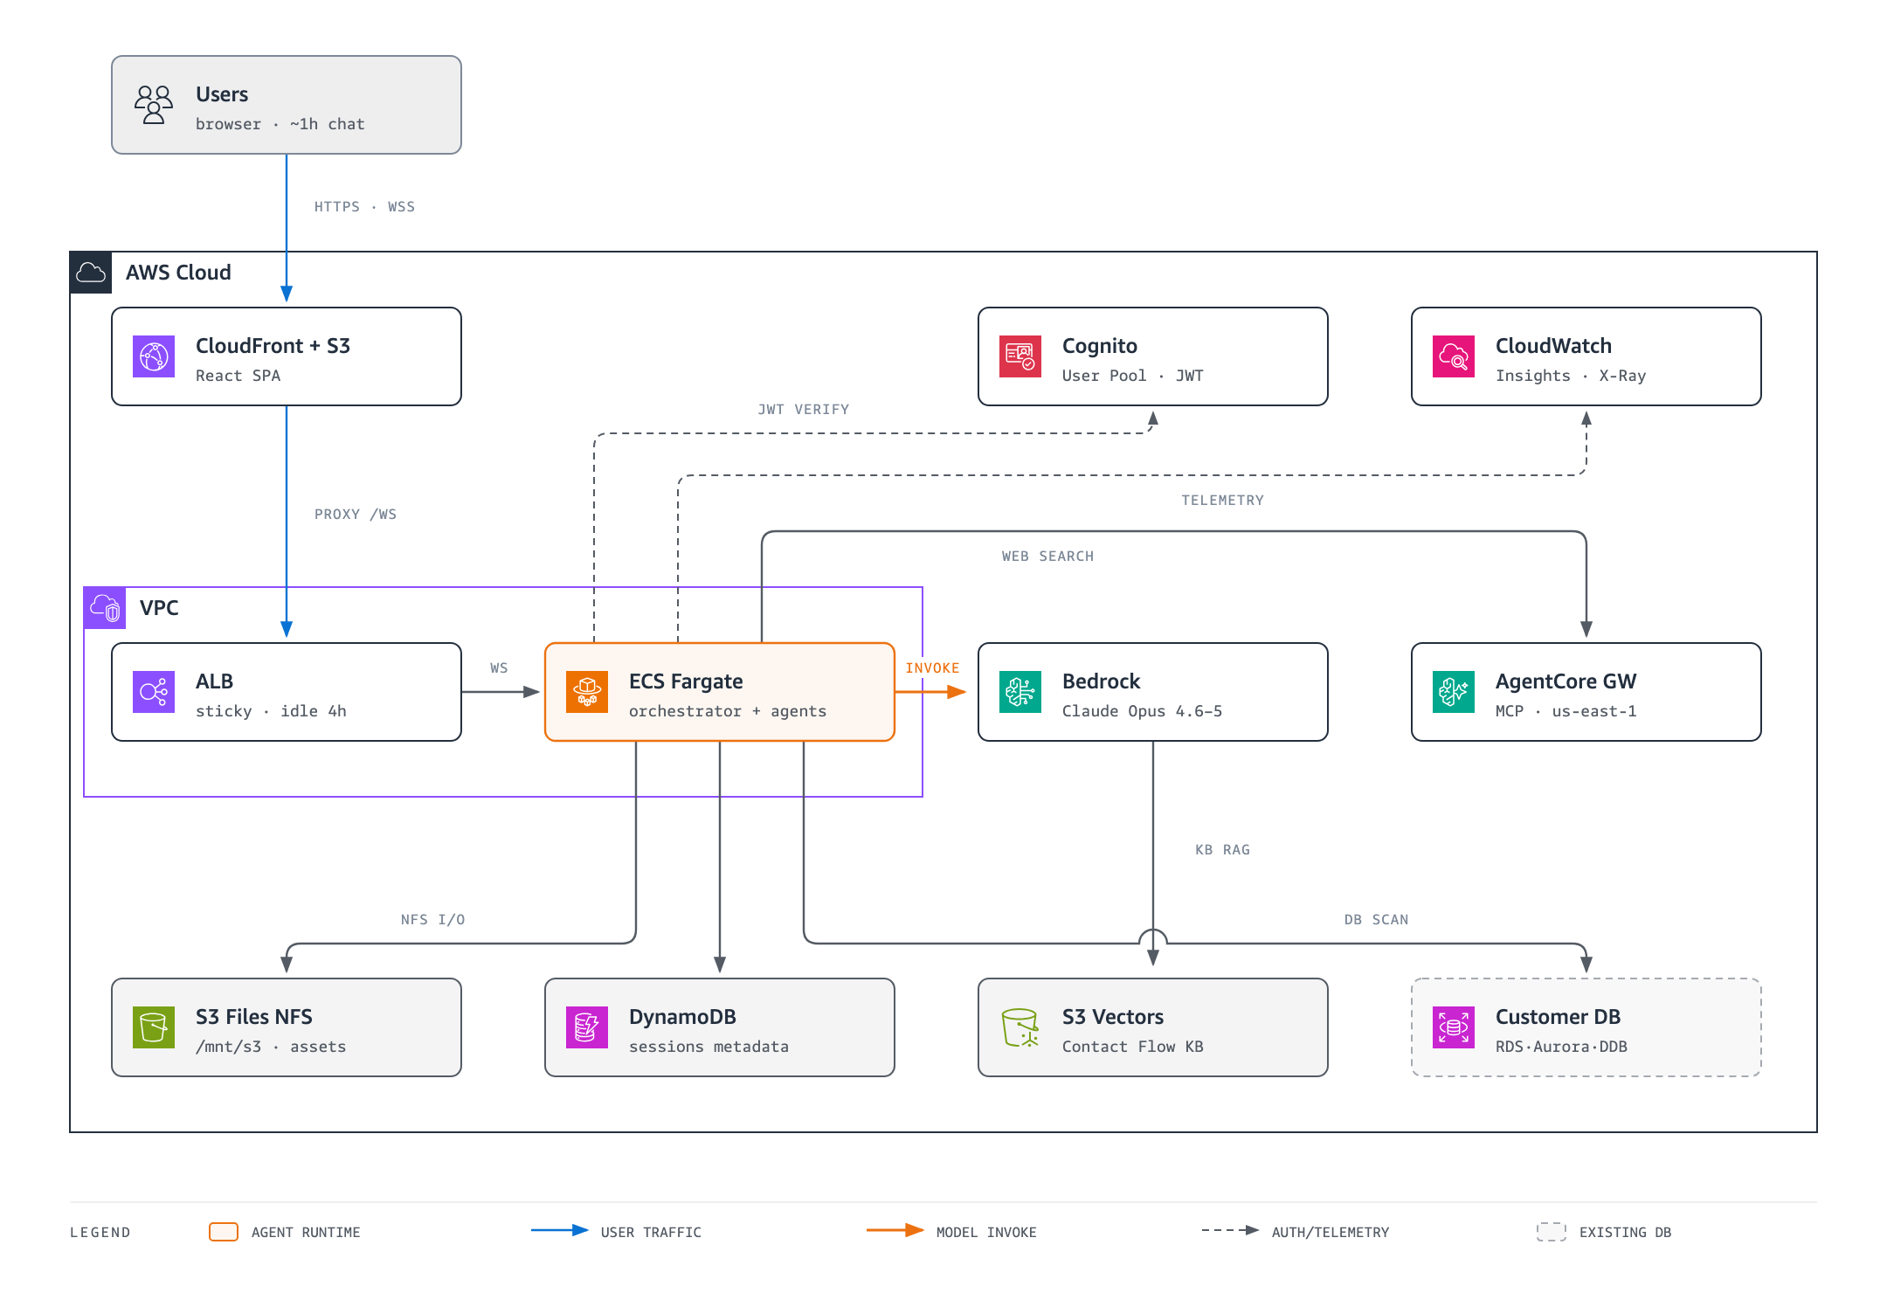Click the 'CloudFront + S3' title
The width and height of the screenshot is (1887, 1300).
point(273,346)
